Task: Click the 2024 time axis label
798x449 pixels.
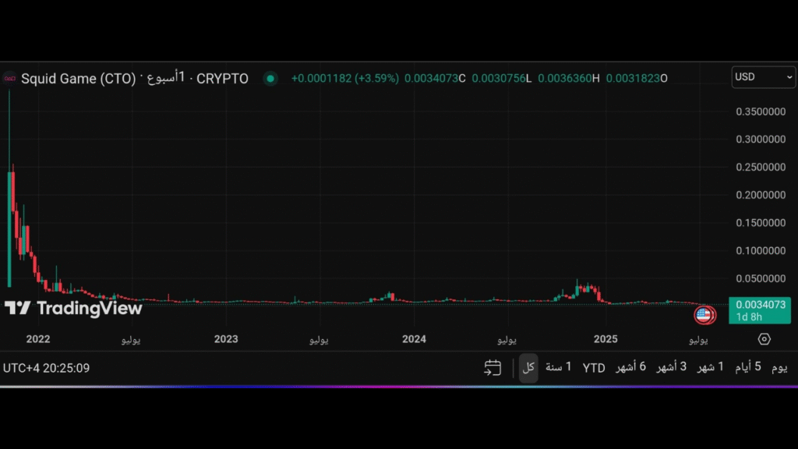Action: [x=414, y=339]
